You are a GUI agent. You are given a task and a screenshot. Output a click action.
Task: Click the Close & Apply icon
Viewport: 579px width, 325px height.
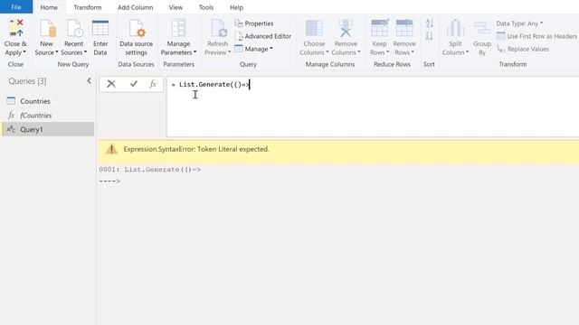[15, 28]
